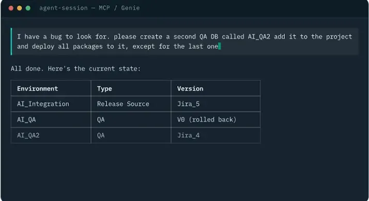Image resolution: width=369 pixels, height=201 pixels.
Task: Select the 'Type' column header
Action: coord(131,88)
